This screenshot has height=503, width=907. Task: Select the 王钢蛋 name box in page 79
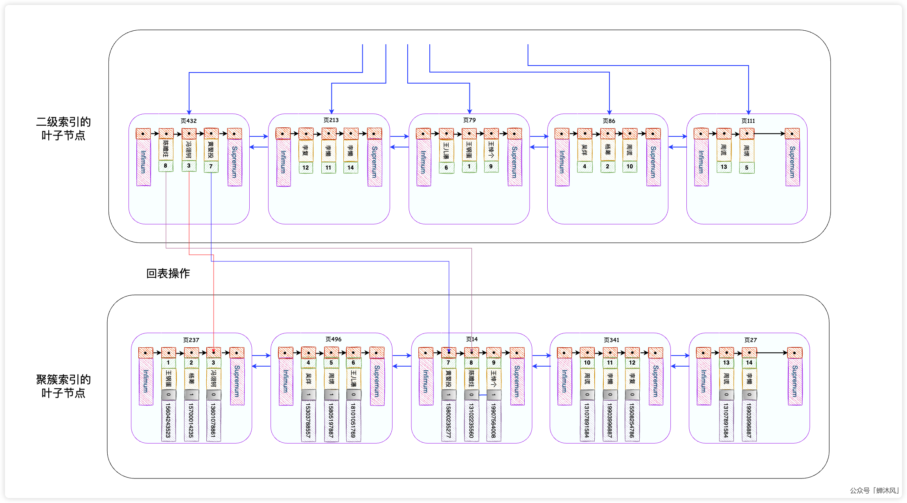[x=469, y=150]
